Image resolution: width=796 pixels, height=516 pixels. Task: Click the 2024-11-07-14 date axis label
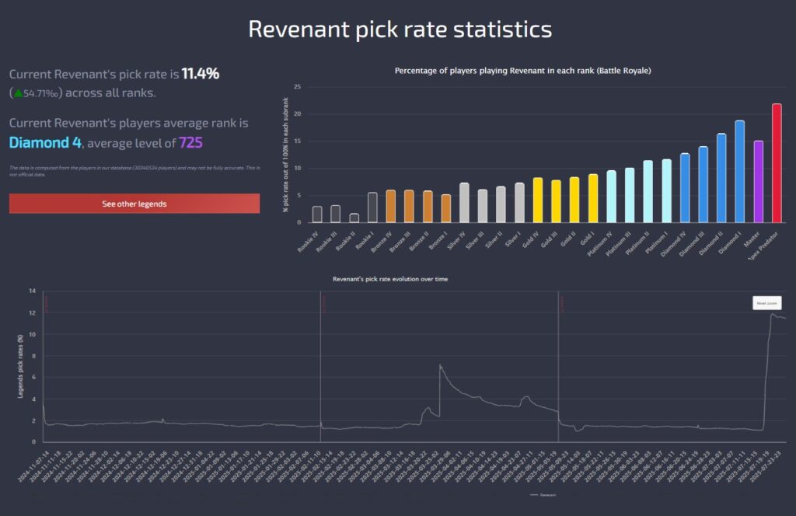33,465
